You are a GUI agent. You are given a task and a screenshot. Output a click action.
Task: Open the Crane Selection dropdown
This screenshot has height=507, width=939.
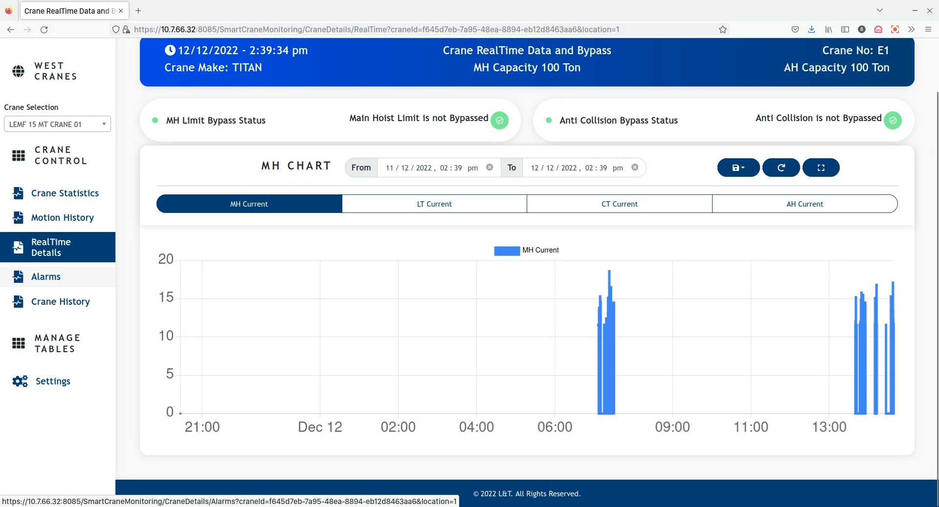[57, 124]
